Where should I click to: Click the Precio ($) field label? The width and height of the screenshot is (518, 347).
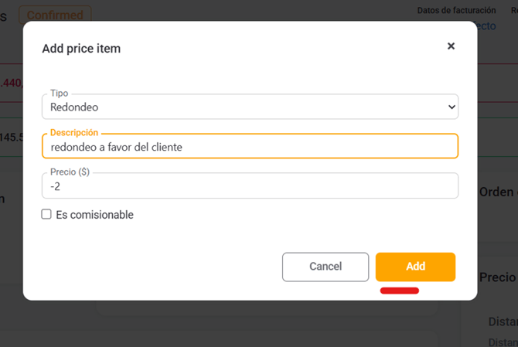point(70,172)
